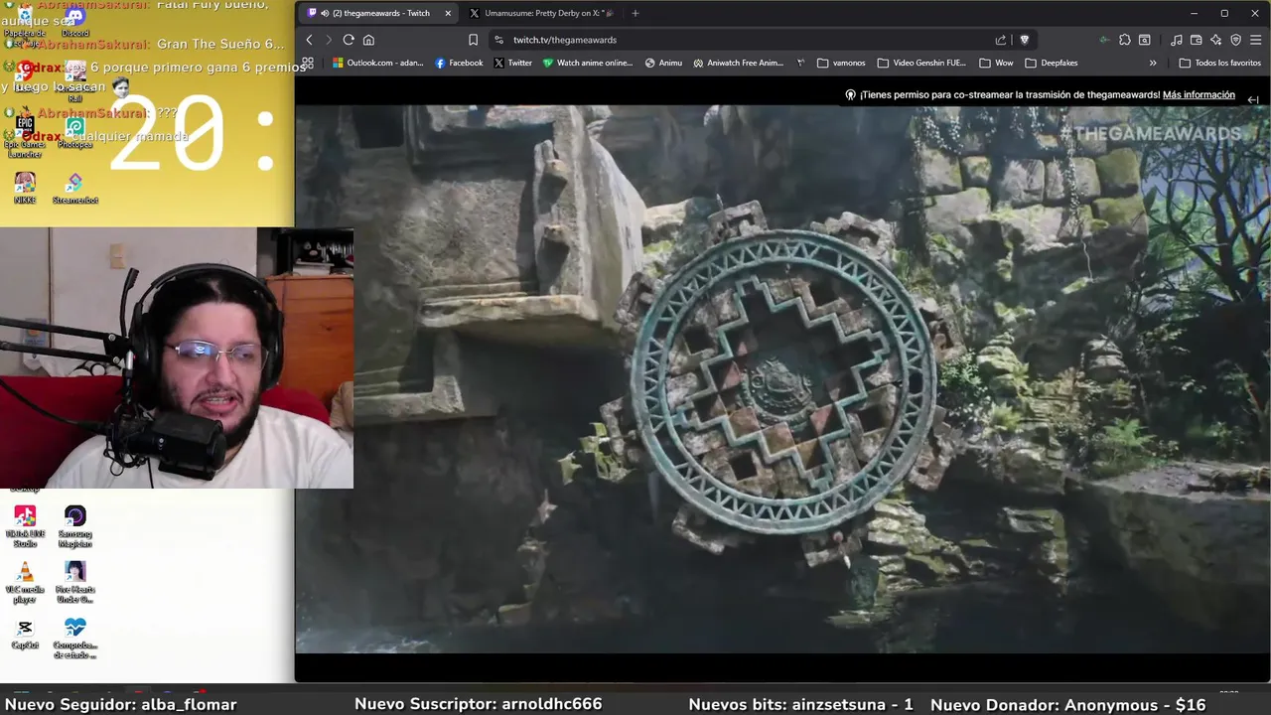Open VLC media player desktop icon
1271x715 pixels.
tap(25, 582)
